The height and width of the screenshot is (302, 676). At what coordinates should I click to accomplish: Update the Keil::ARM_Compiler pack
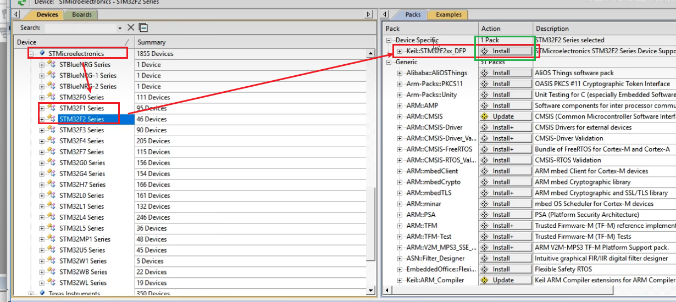[x=506, y=280]
